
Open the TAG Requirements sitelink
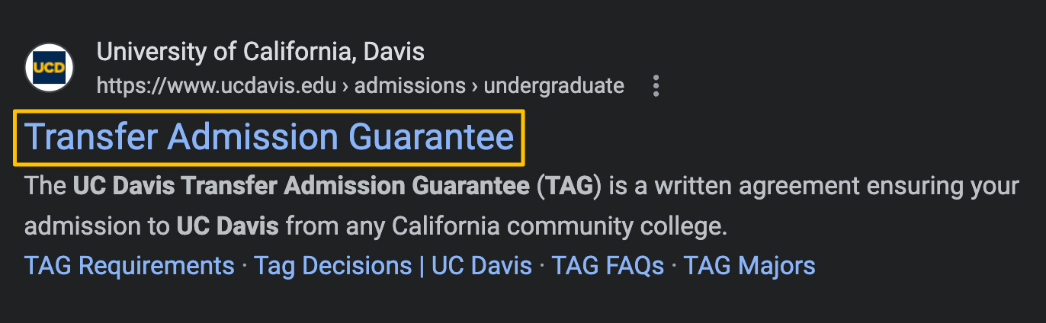[130, 266]
